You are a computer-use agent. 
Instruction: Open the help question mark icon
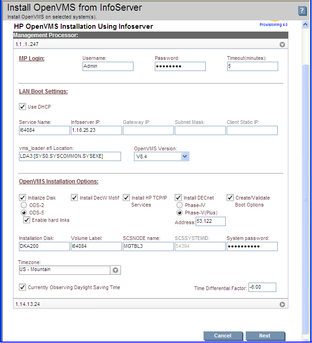pos(302,10)
